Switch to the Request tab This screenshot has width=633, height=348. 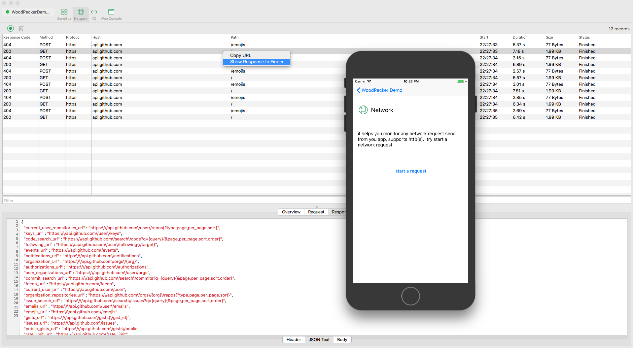316,212
